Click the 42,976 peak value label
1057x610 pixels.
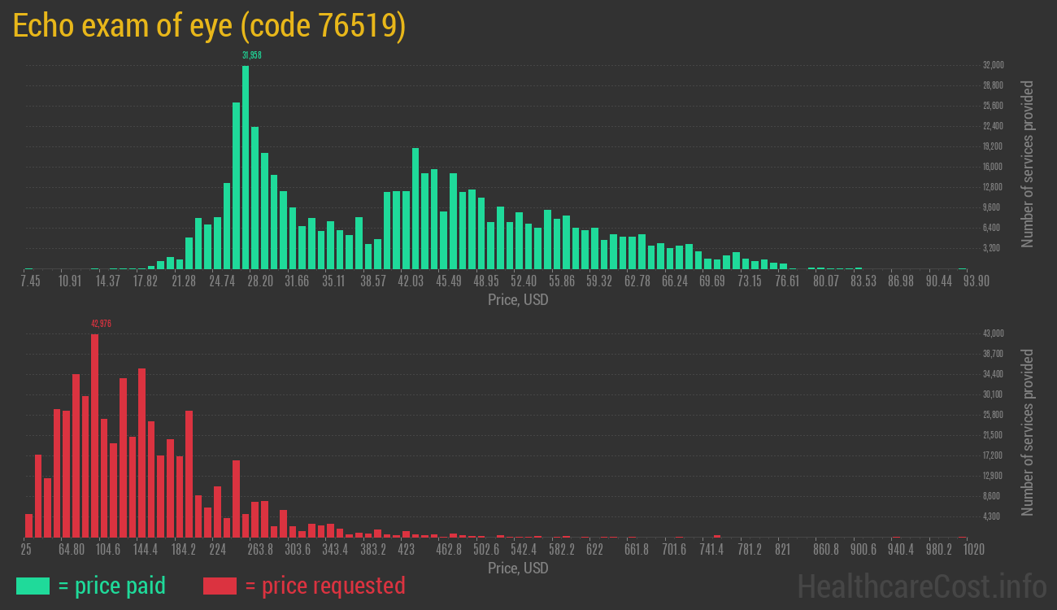click(101, 324)
